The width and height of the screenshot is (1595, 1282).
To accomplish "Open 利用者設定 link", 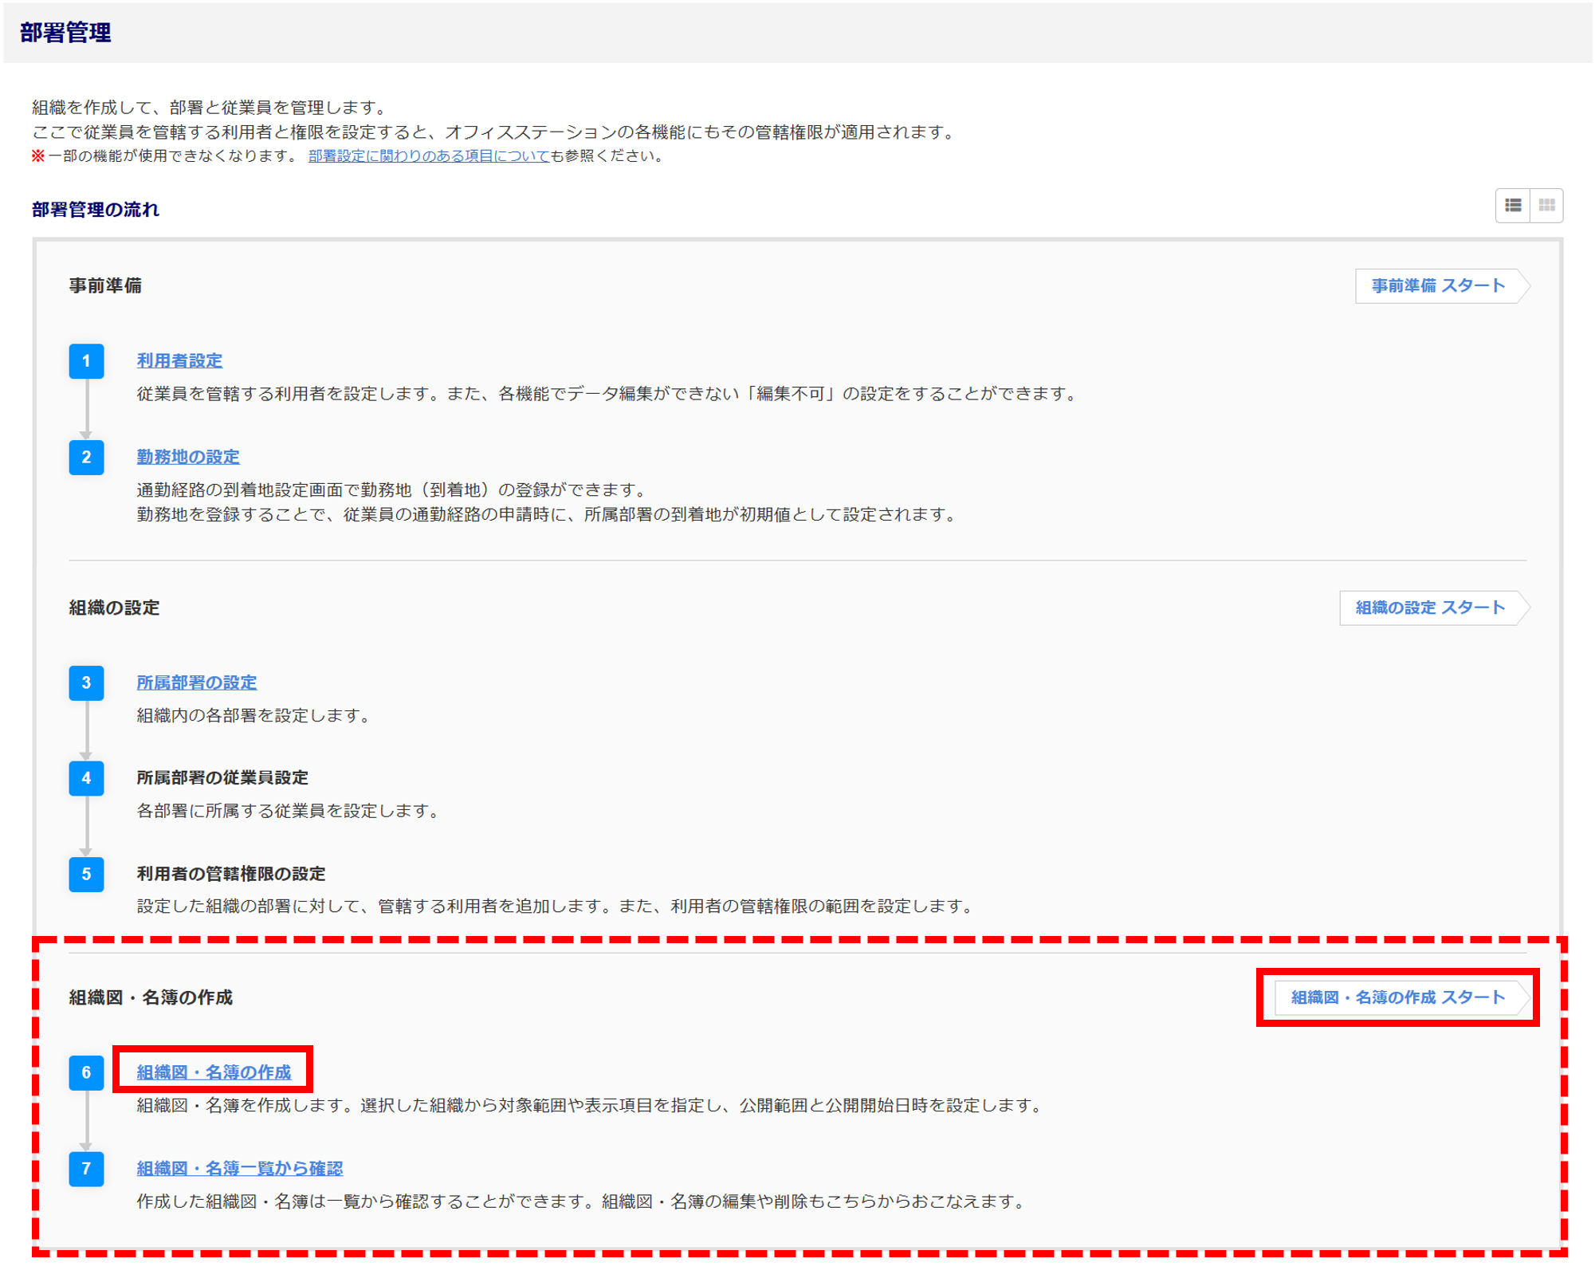I will click(179, 361).
